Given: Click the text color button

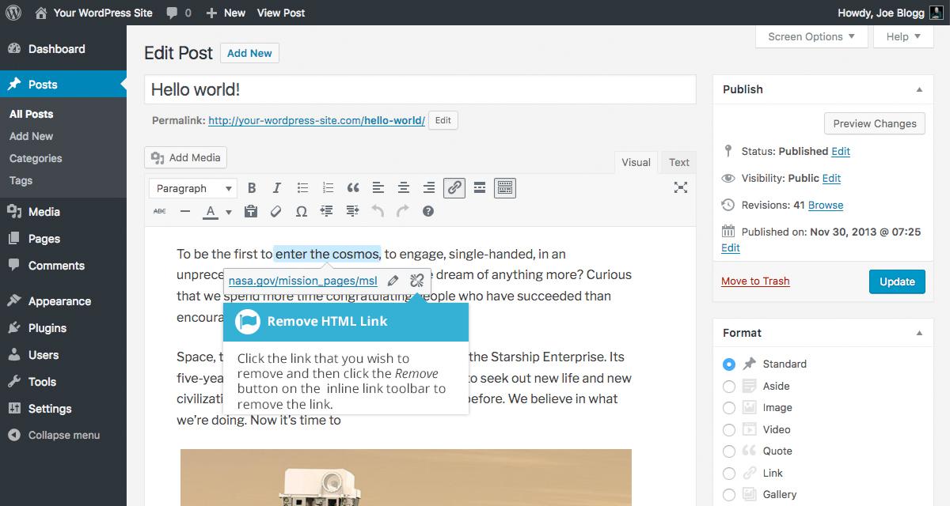Looking at the screenshot, I should 211,211.
